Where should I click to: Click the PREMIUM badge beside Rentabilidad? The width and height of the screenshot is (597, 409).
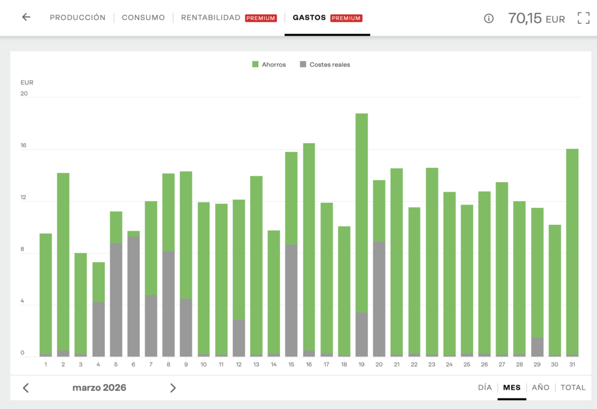tap(261, 18)
